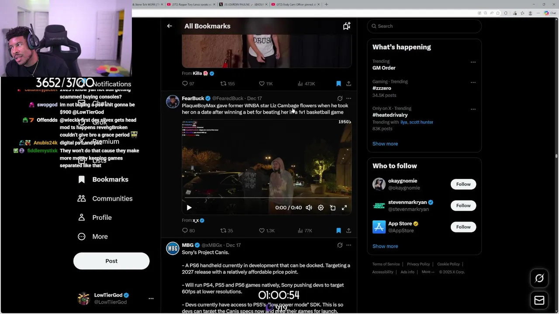This screenshot has width=559, height=314.
Task: Switch to Rapper Tory Lanez browser tab
Action: point(191,4)
